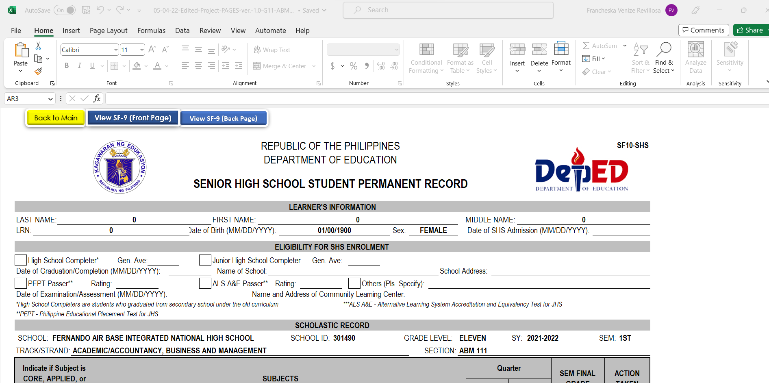Click the formula bar input area
Viewport: 769px width, 383px height.
click(x=437, y=98)
